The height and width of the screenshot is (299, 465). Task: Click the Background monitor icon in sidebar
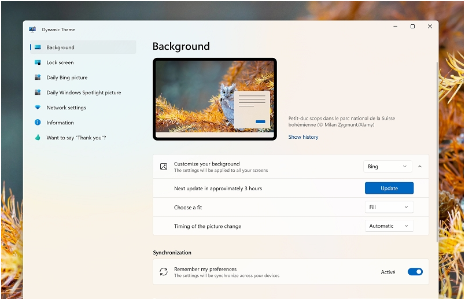pyautogui.click(x=38, y=47)
